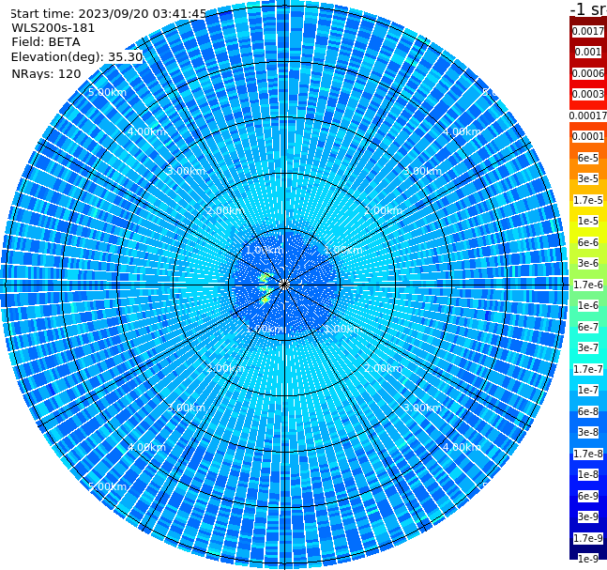
Task: Click the 1.7e-9 colorbar label
Action: (588, 538)
